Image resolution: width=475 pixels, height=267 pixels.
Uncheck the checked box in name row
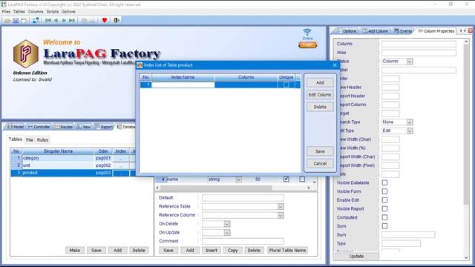coord(286,179)
